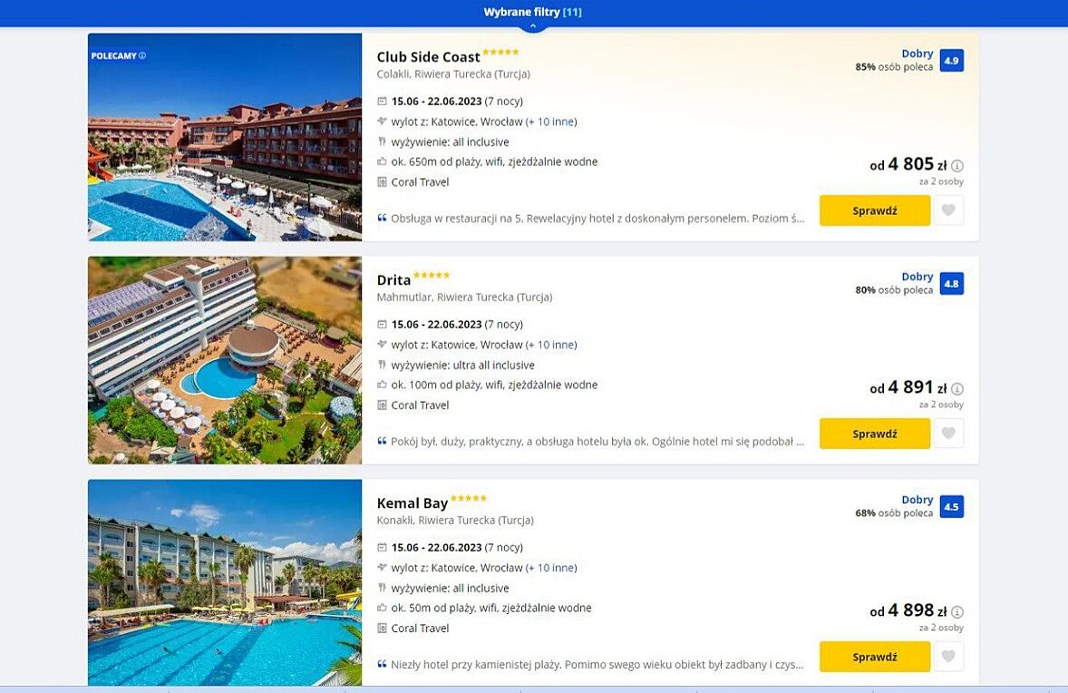Click the info icon beside 4 891 zł
Screen dimensions: 1068x693
point(957,389)
